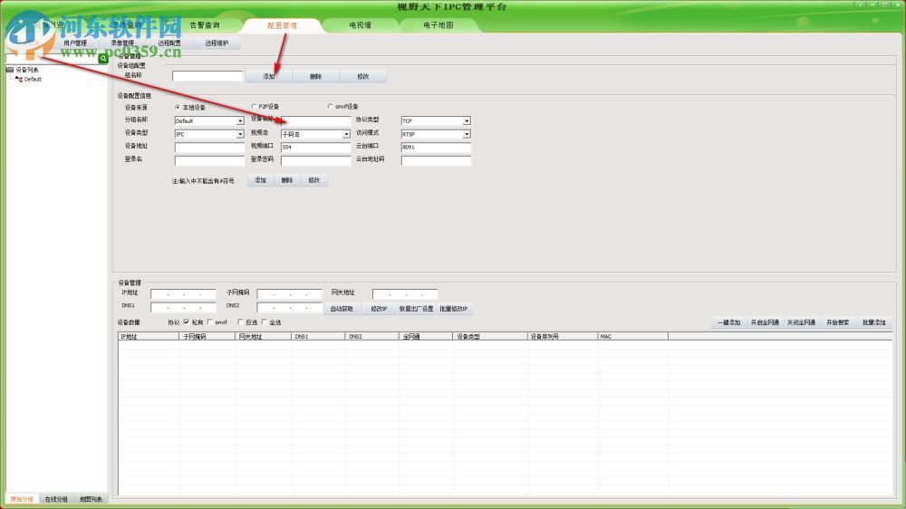Toggle the 反选 checkbox
This screenshot has height=509, width=906.
click(240, 322)
